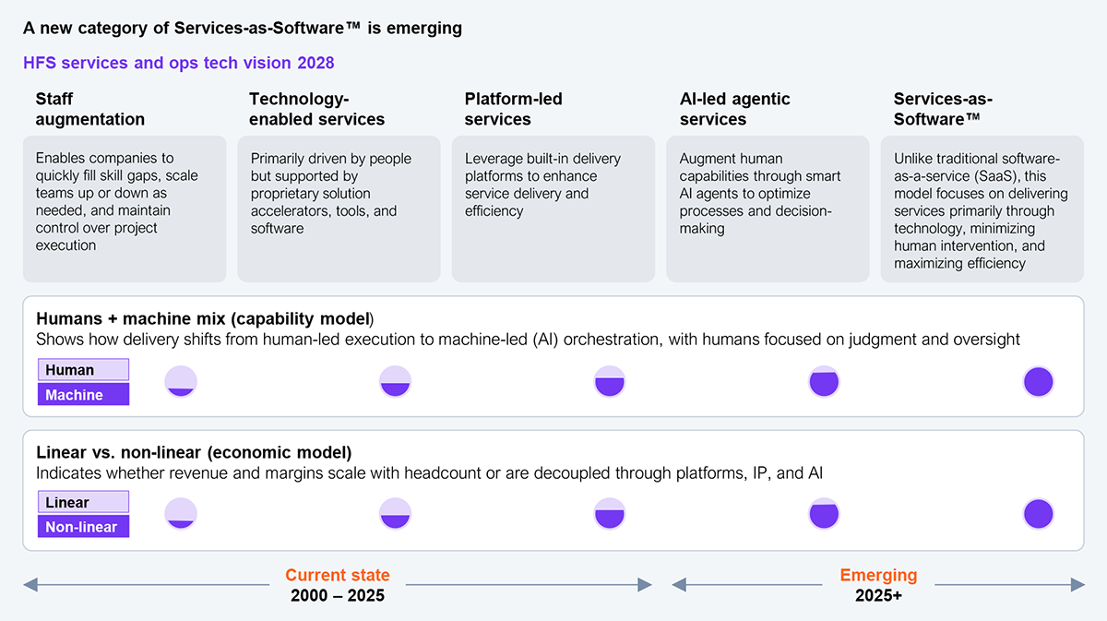
Task: Click the Emerging 2025+ timeline label
Action: click(878, 585)
